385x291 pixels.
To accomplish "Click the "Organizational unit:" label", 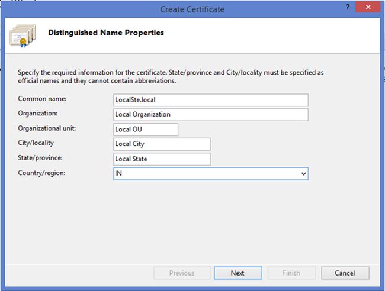I will (48, 128).
